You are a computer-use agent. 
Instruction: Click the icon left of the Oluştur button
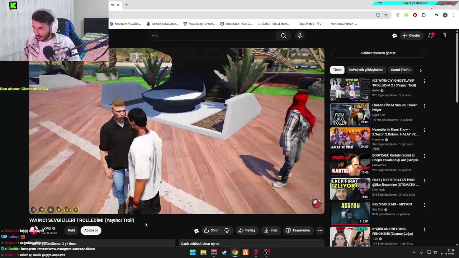click(394, 35)
